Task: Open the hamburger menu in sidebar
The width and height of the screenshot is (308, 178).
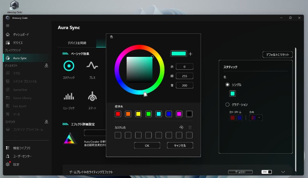Action: pyautogui.click(x=8, y=26)
